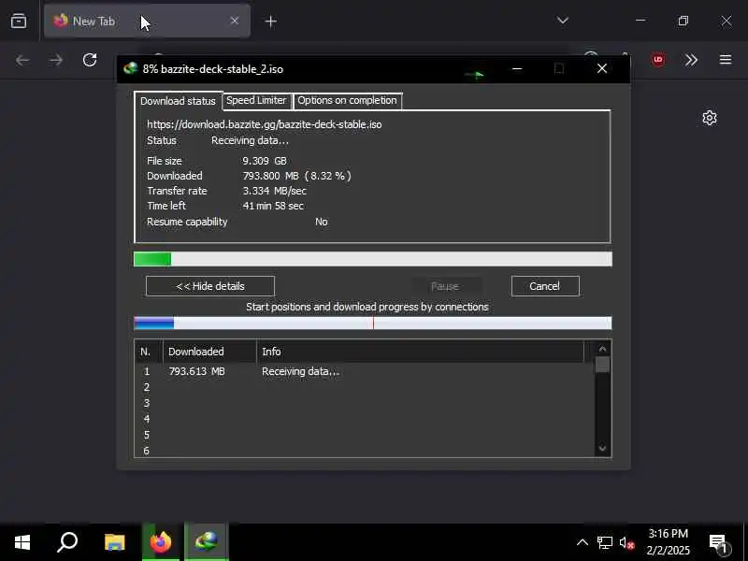Click Firefox forward arrow
The image size is (748, 561).
(x=56, y=60)
